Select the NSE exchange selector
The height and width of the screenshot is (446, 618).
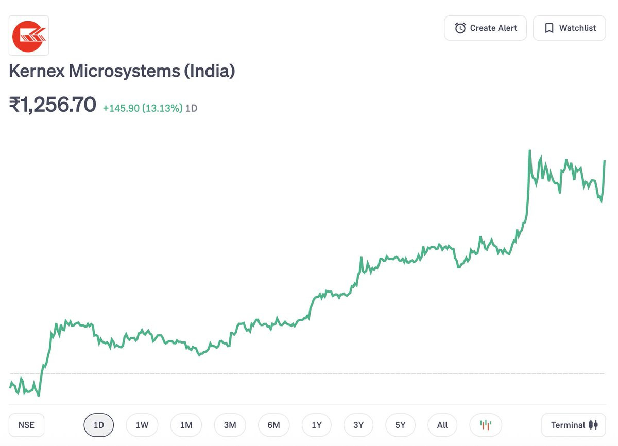[x=26, y=425]
